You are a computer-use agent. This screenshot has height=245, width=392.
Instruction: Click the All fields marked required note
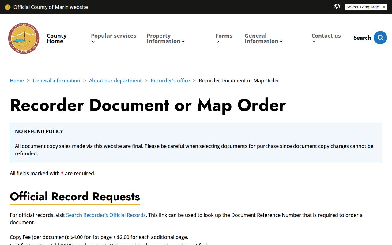[52, 173]
